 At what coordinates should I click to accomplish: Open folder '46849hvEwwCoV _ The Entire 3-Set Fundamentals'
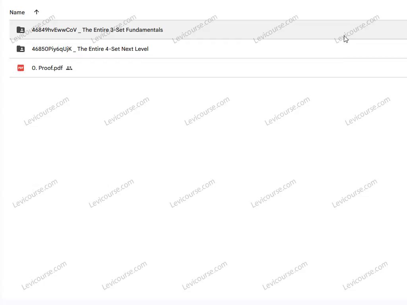pyautogui.click(x=97, y=30)
